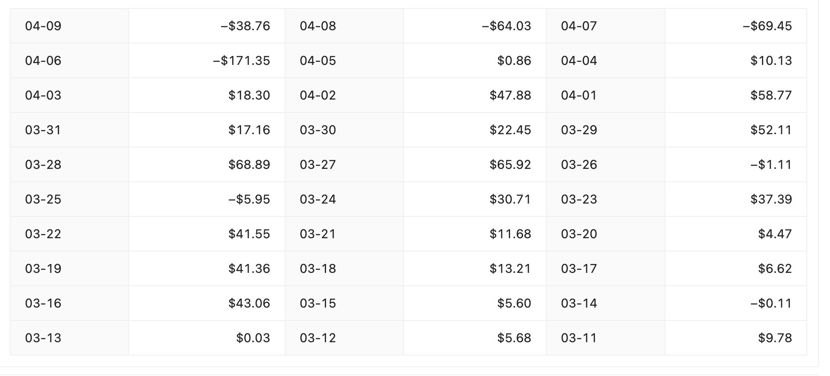Screen dimensions: 830x376
Task: Select the 03-28 date cell
Action: coord(69,164)
